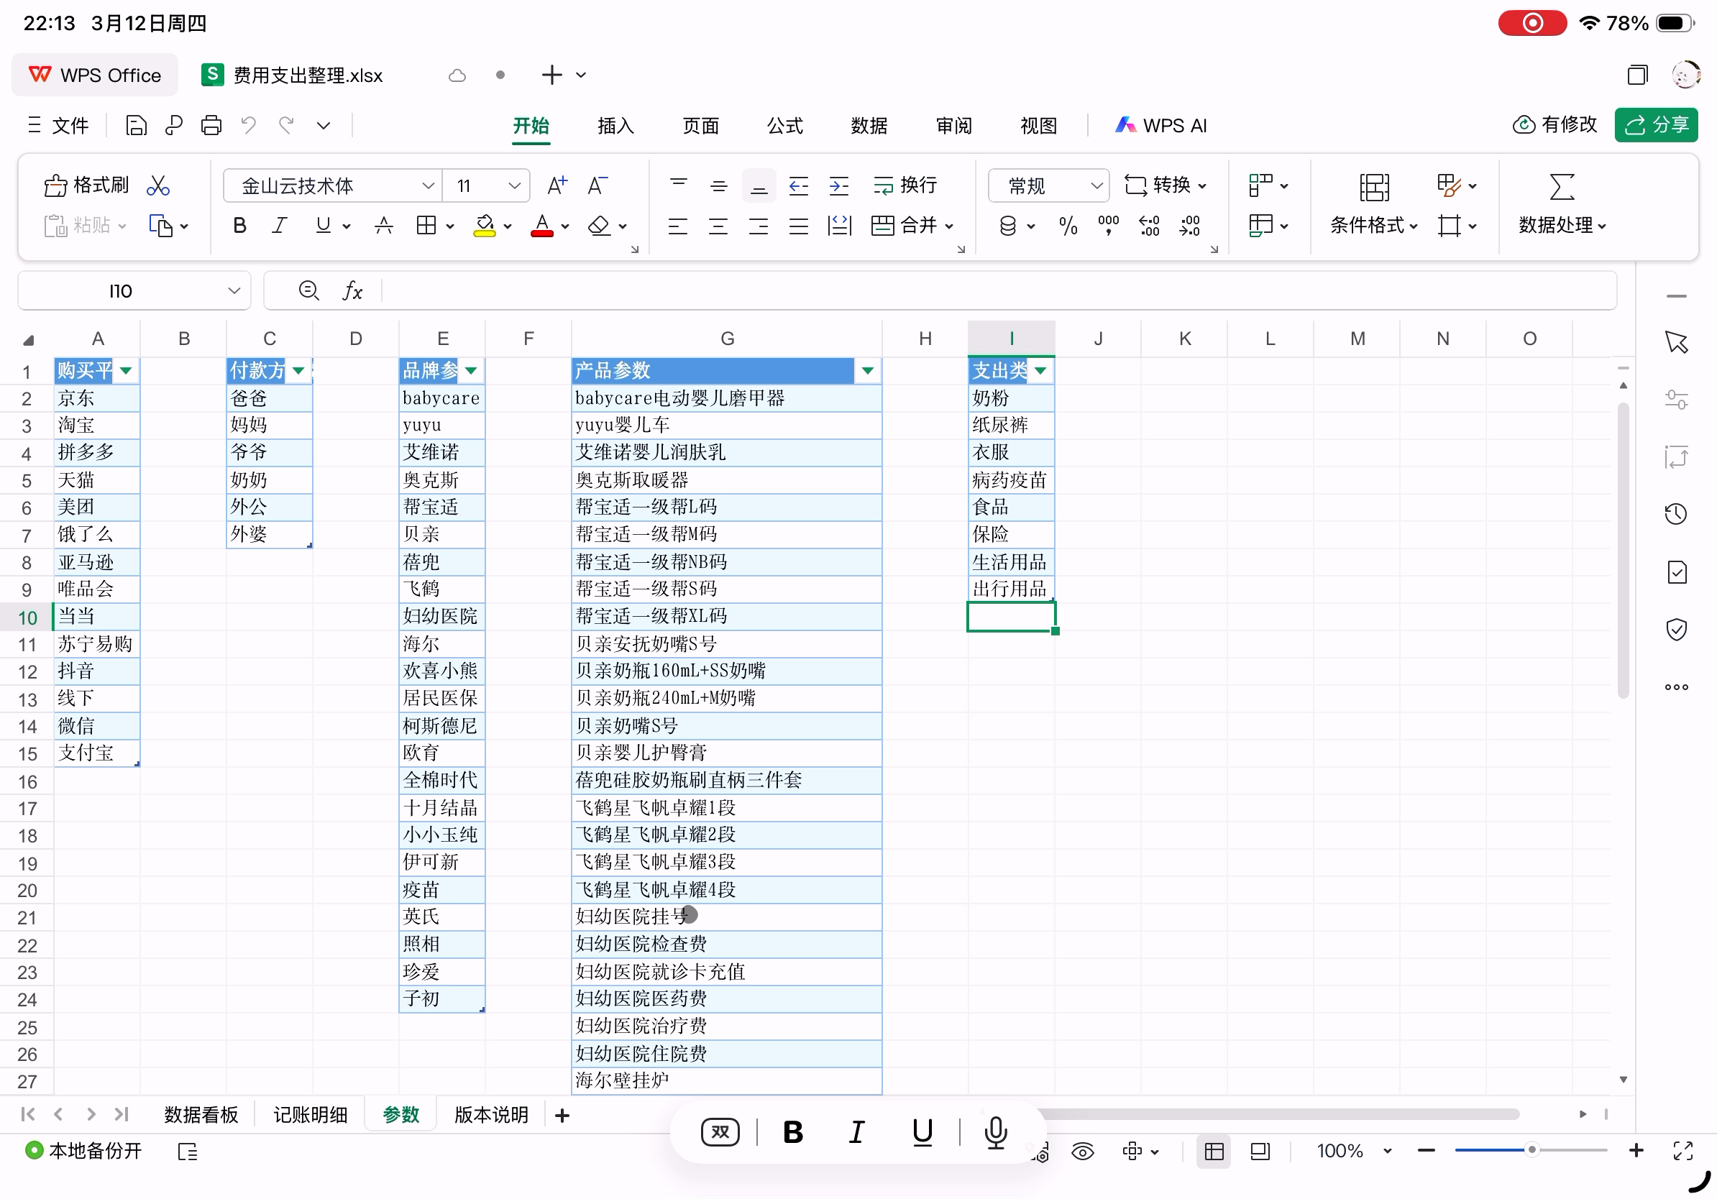Image resolution: width=1717 pixels, height=1199 pixels.
Task: Expand the 常规 number format dropdown
Action: (1048, 185)
